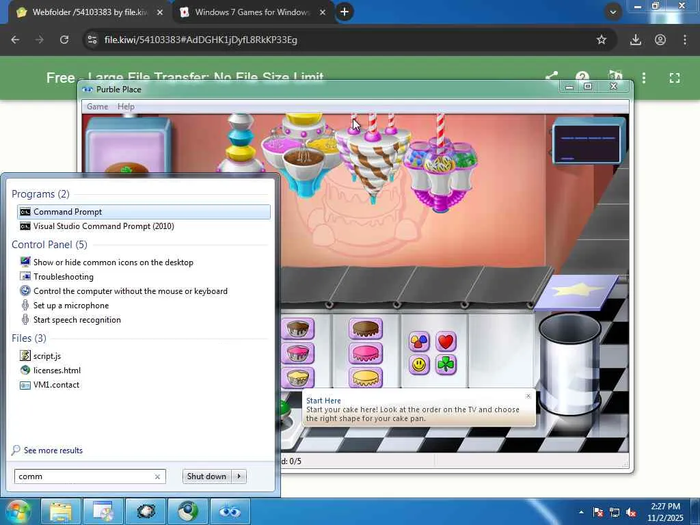Switch to Windows 7 Games for Windows tab
Image resolution: width=700 pixels, height=525 pixels.
point(252,12)
